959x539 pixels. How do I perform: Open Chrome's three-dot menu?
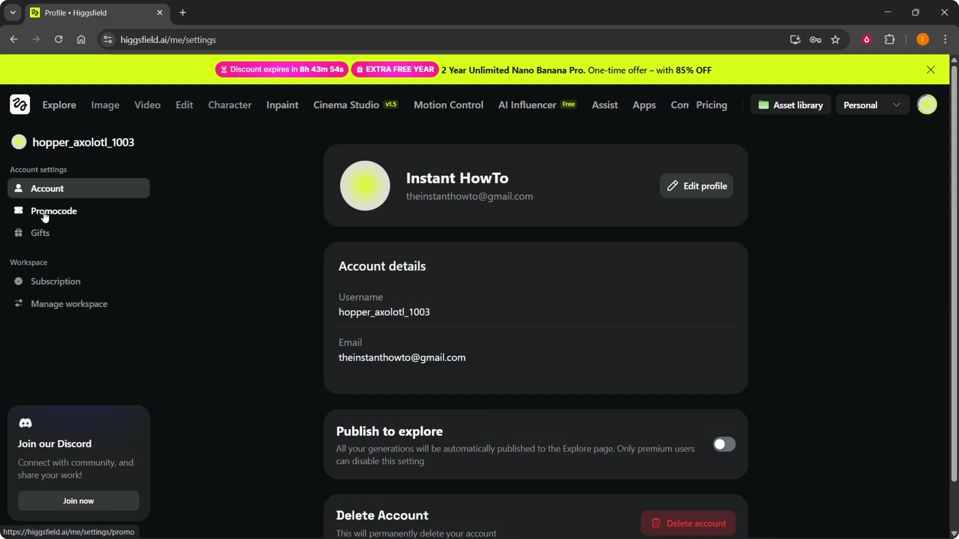point(946,39)
